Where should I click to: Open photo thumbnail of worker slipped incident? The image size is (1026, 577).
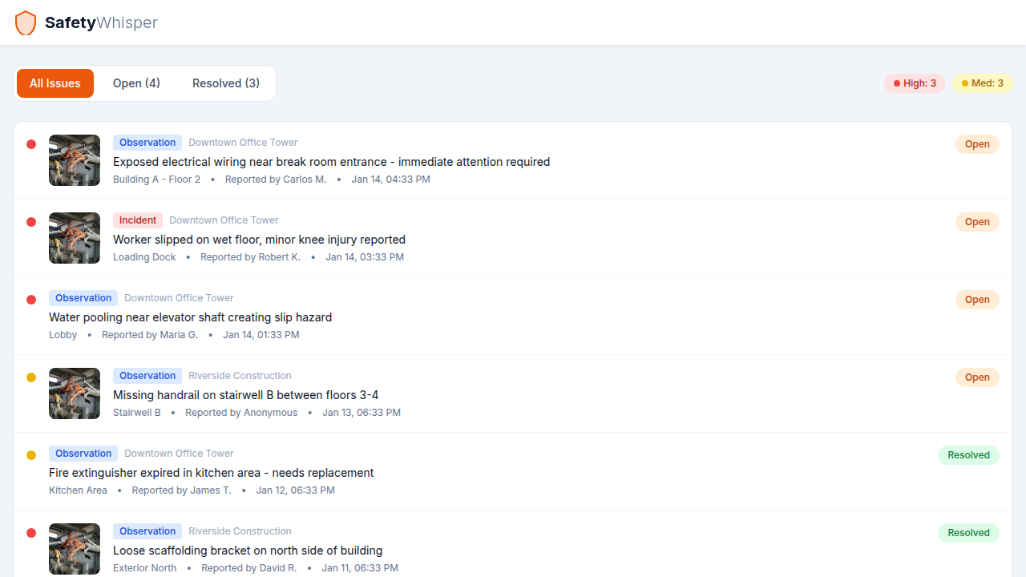point(75,238)
